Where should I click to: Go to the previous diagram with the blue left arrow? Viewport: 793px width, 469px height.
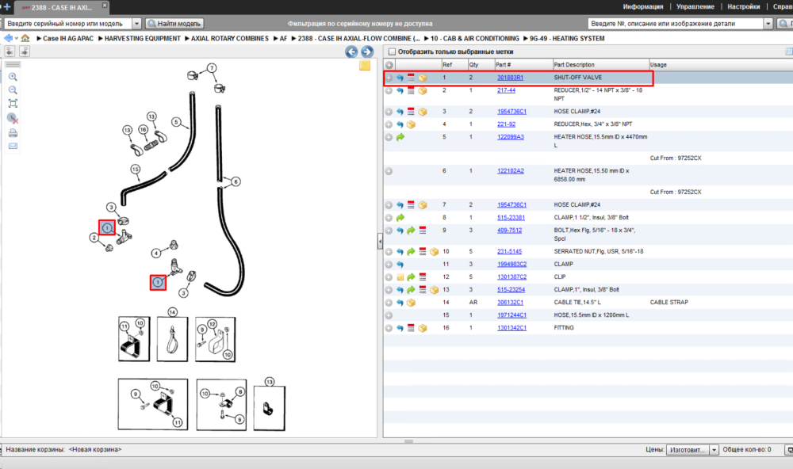(351, 51)
